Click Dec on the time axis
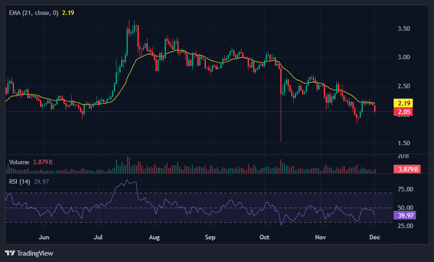The image size is (434, 262). pyautogui.click(x=375, y=237)
